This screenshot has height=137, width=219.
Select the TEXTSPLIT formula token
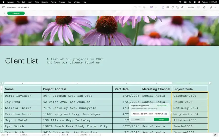coord(159,114)
